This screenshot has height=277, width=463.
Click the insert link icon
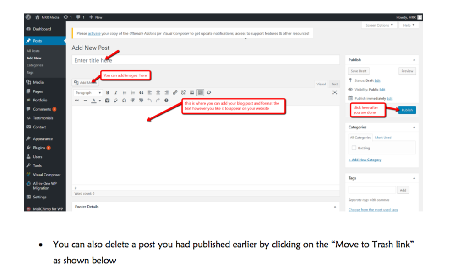click(175, 92)
